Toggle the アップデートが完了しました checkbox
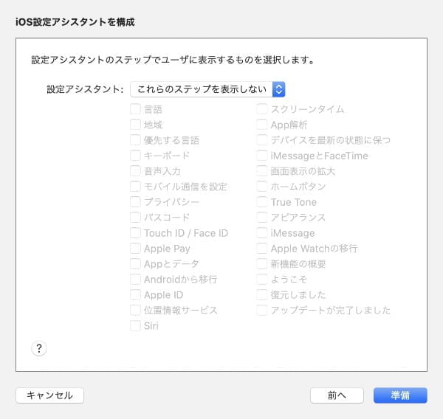The image size is (443, 419). (262, 311)
